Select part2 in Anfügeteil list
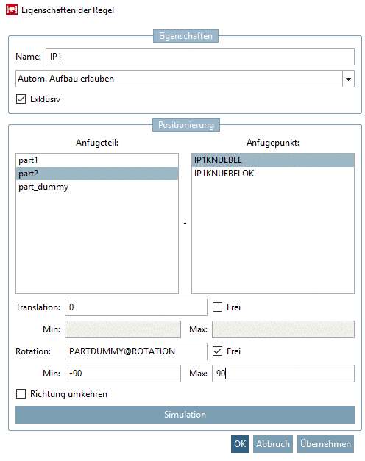365x461 pixels. (x=97, y=174)
